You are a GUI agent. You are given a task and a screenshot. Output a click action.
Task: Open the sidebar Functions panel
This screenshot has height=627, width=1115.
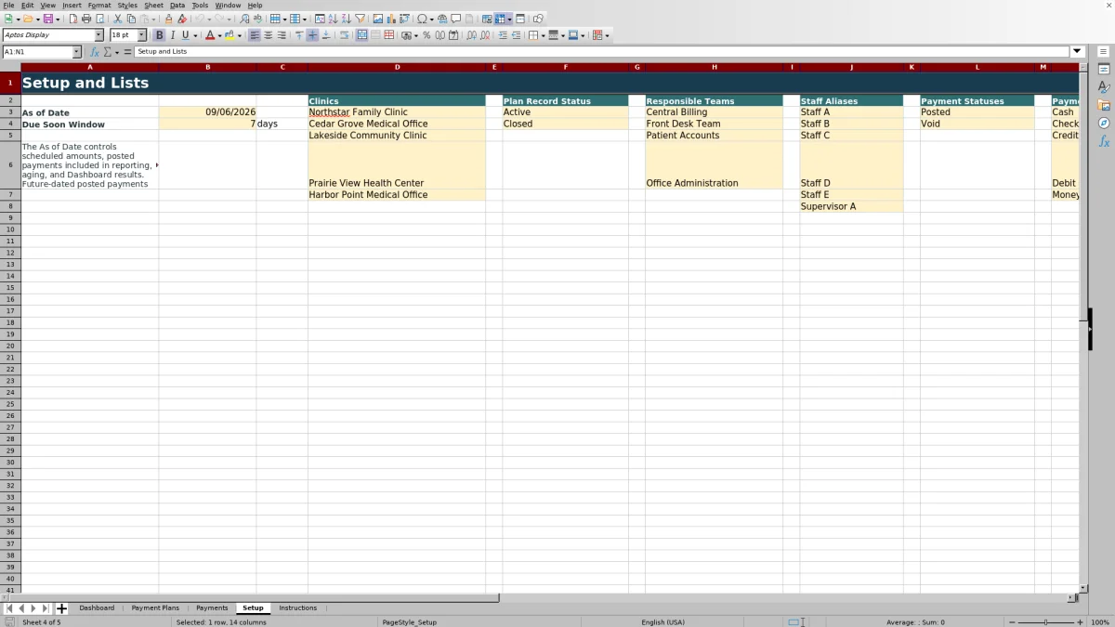pyautogui.click(x=1104, y=141)
